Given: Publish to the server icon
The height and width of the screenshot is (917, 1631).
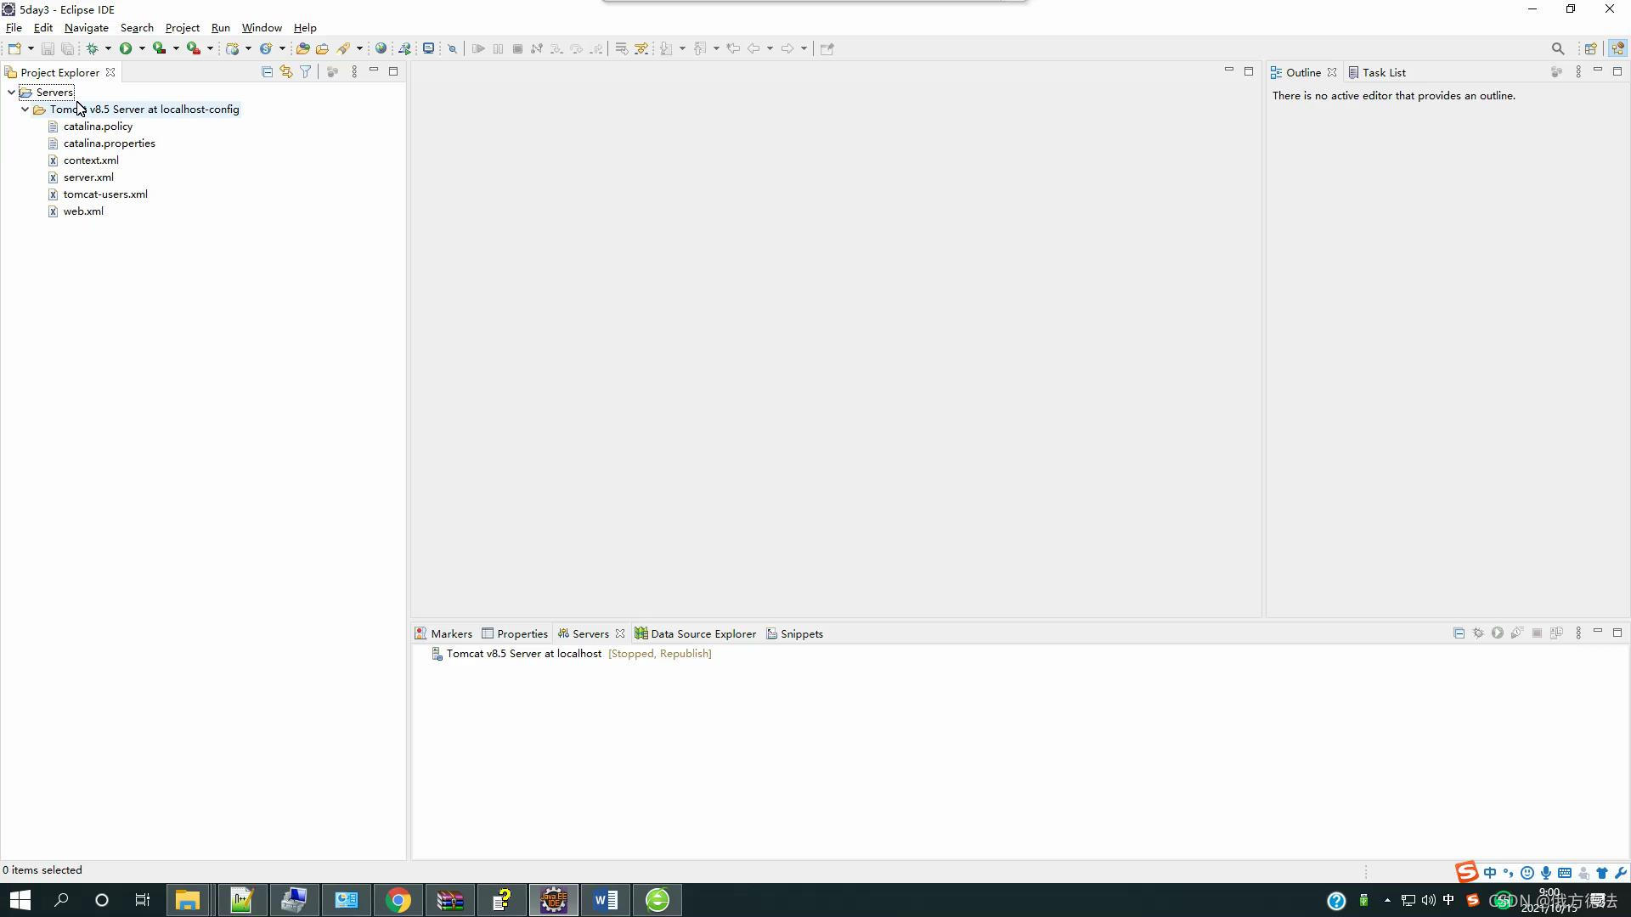Looking at the screenshot, I should click(1556, 633).
